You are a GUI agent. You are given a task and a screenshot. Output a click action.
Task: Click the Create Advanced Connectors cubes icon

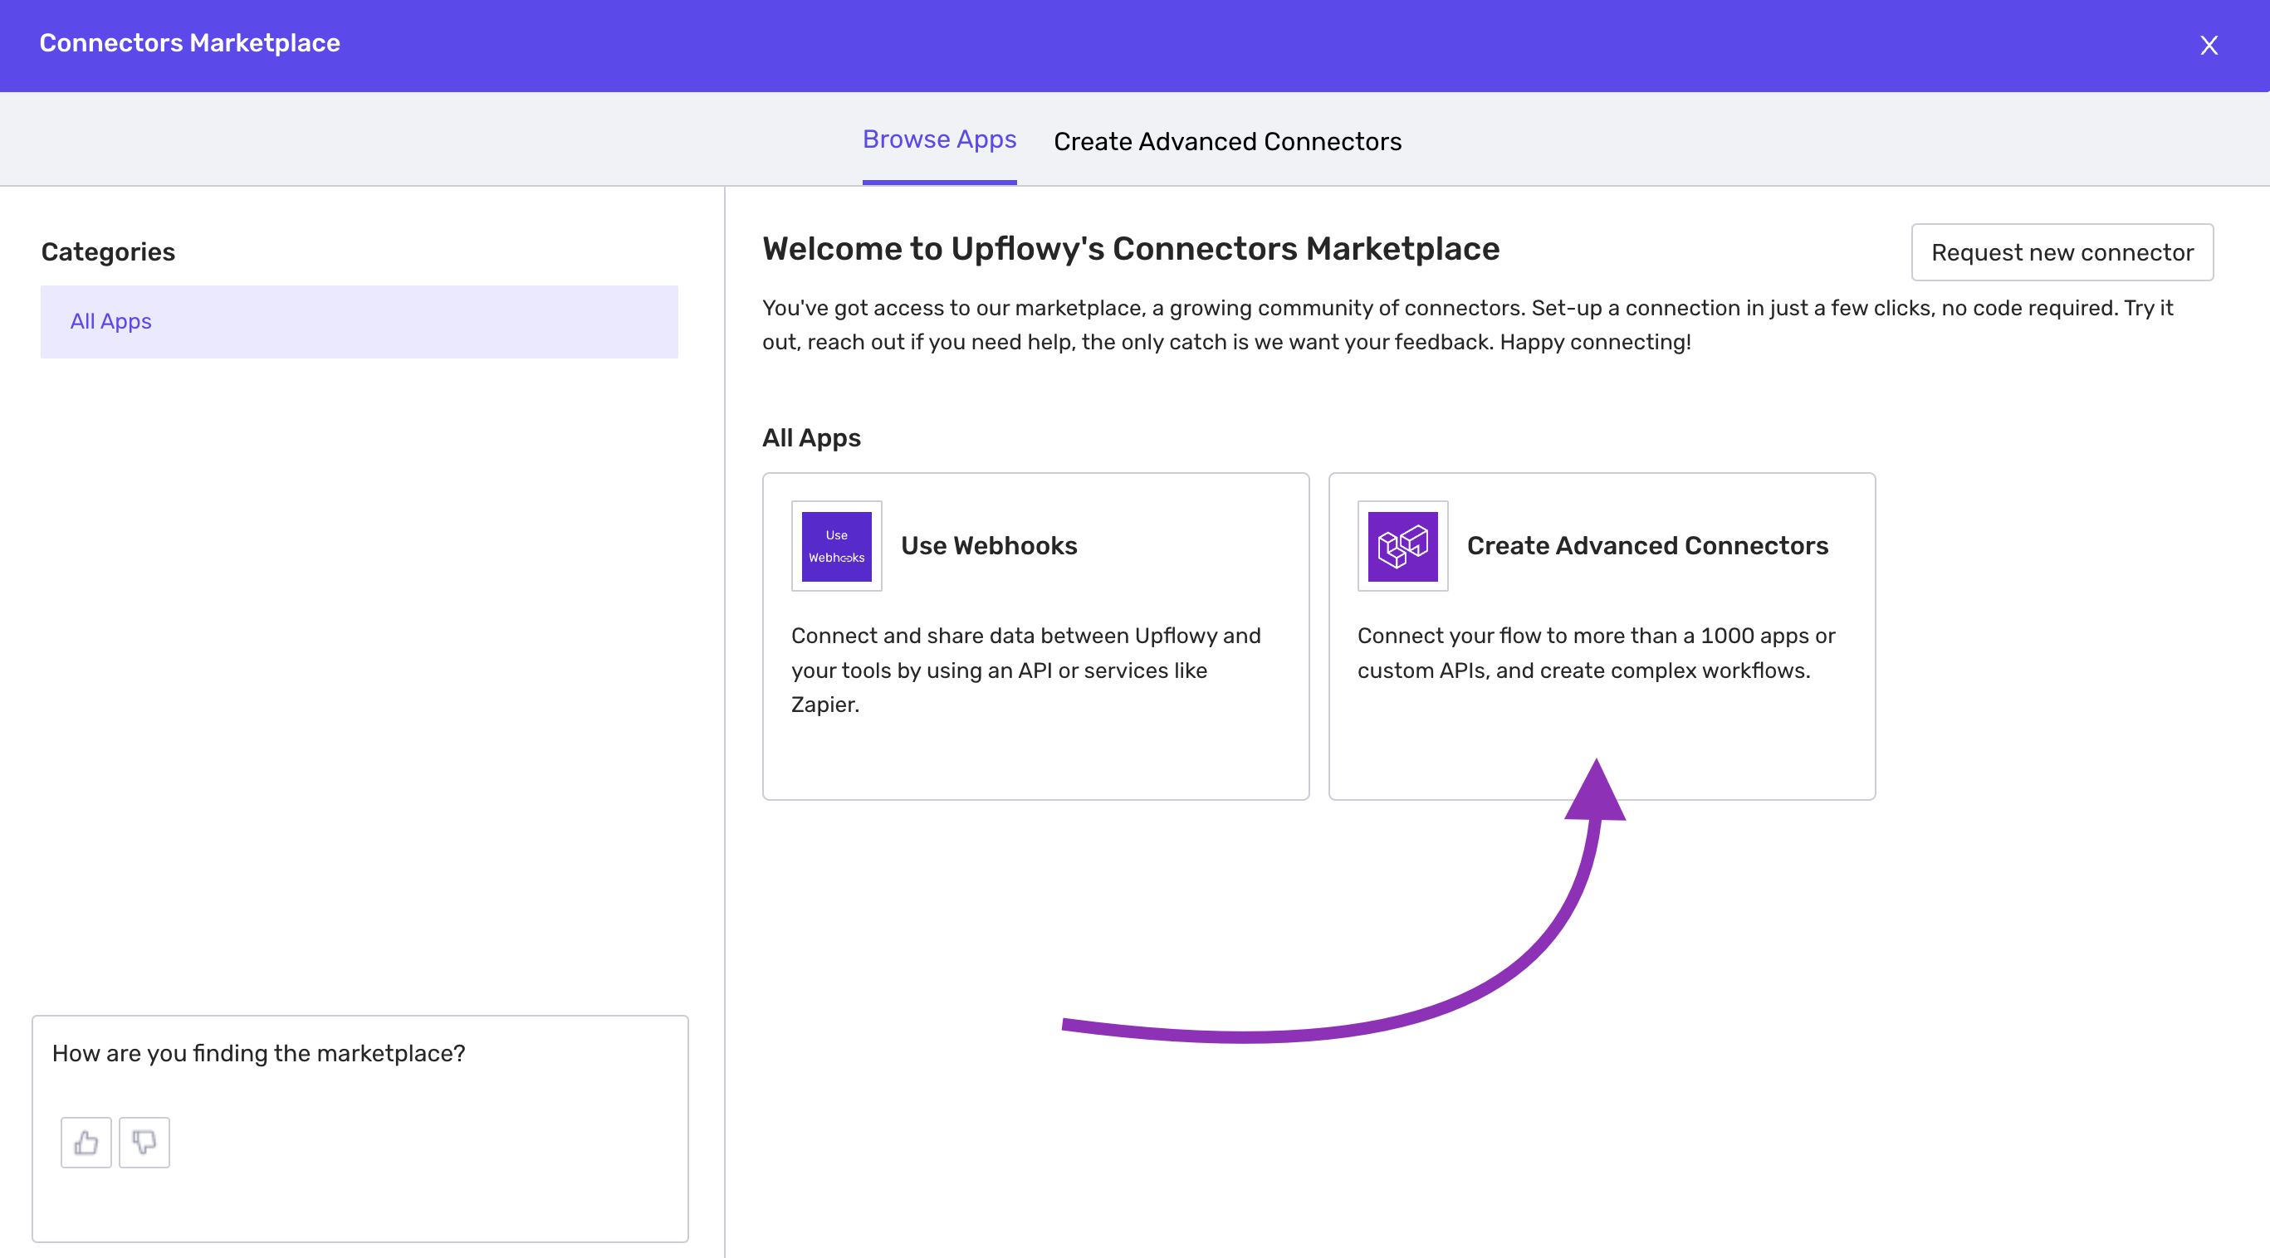pyautogui.click(x=1403, y=546)
